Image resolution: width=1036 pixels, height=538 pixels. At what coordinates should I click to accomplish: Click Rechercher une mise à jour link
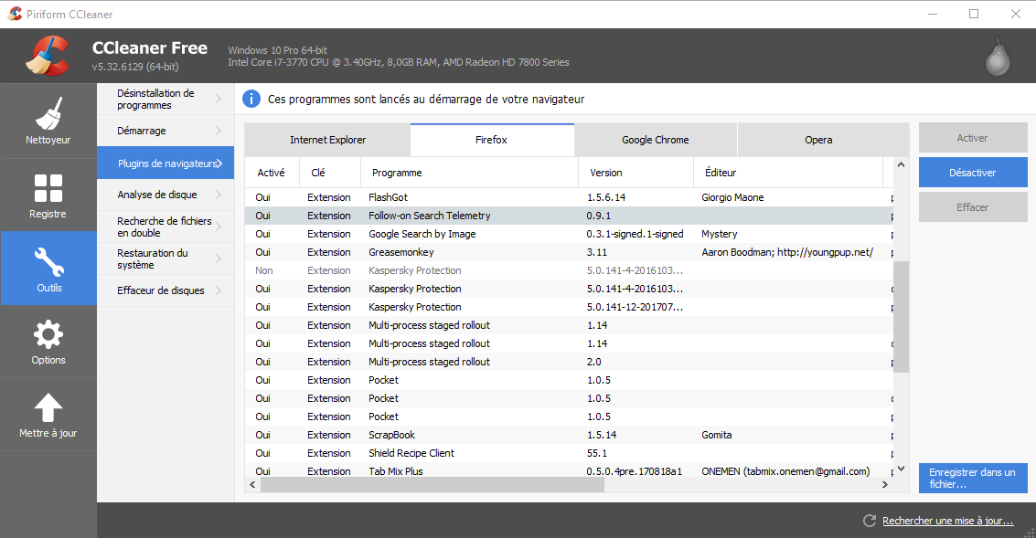pyautogui.click(x=947, y=521)
